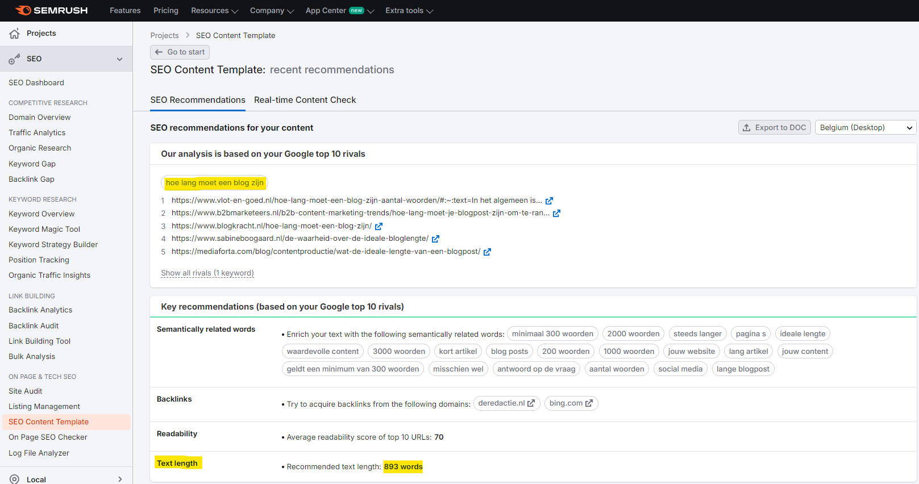Click the '893 words' recommended length text

coord(403,467)
